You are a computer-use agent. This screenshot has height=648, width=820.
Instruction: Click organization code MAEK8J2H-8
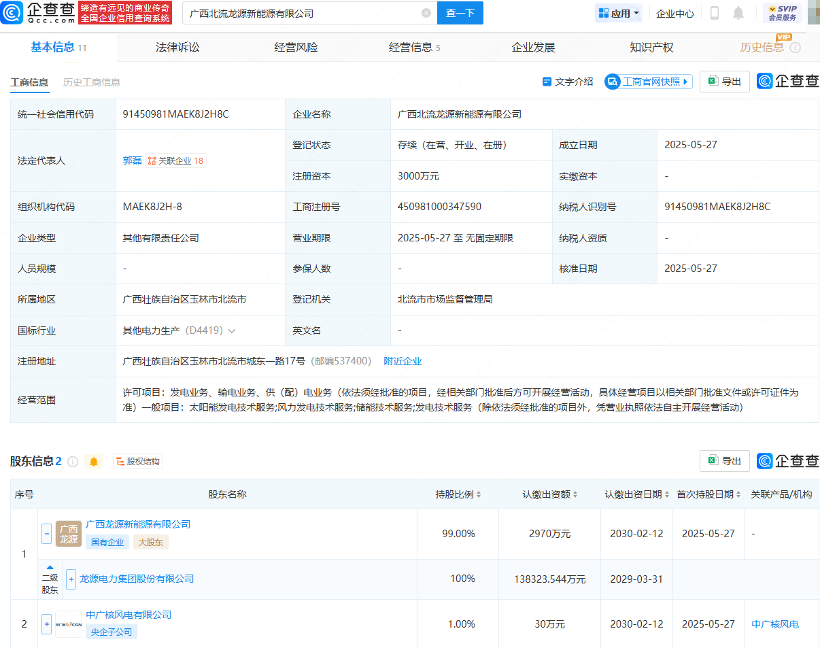[152, 207]
